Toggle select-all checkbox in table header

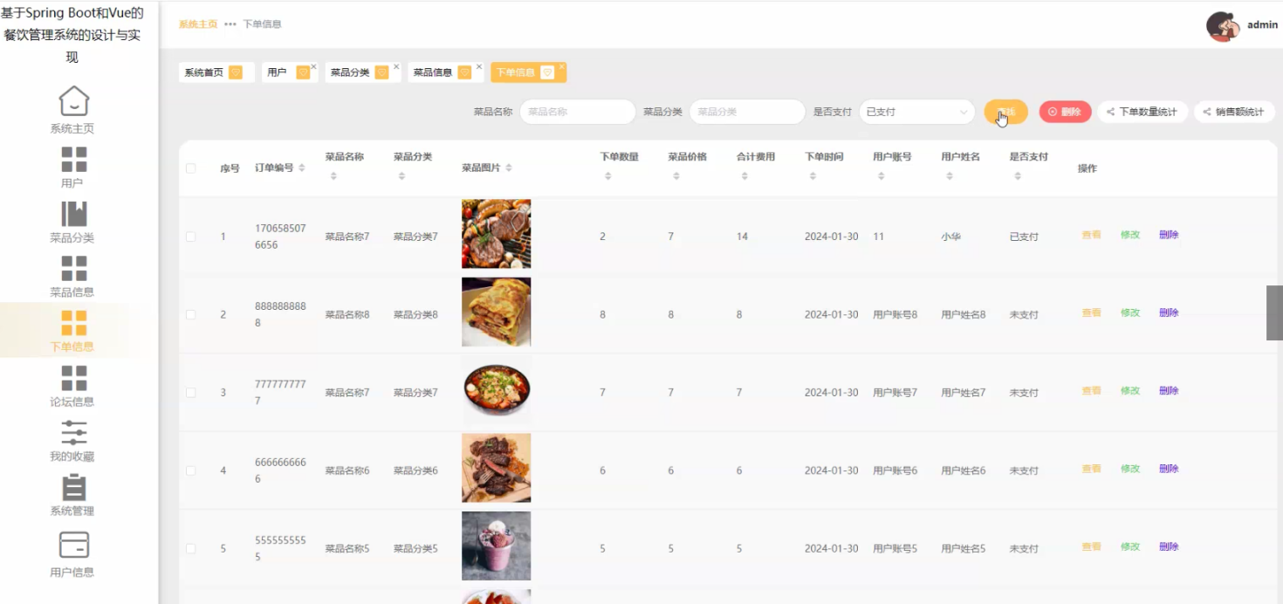(x=190, y=168)
